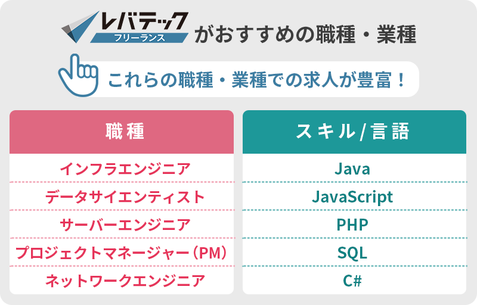Click the フリーランス blue label in logo
Screen dimensions: 477x305
point(140,38)
